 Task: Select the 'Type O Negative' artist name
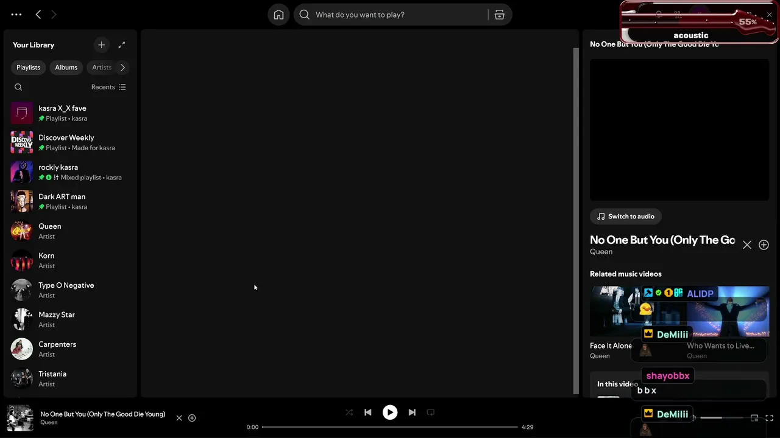click(66, 285)
